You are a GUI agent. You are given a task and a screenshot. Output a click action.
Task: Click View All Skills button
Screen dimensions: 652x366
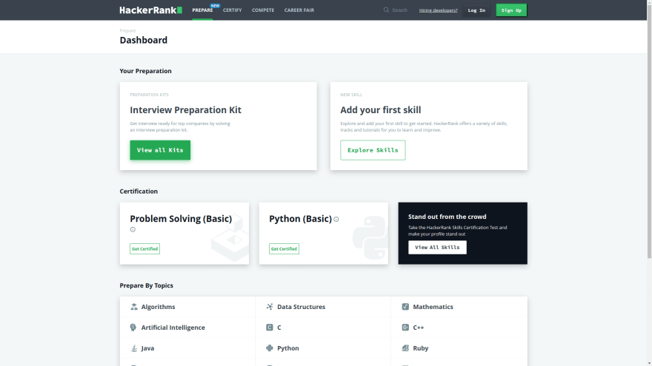(437, 247)
